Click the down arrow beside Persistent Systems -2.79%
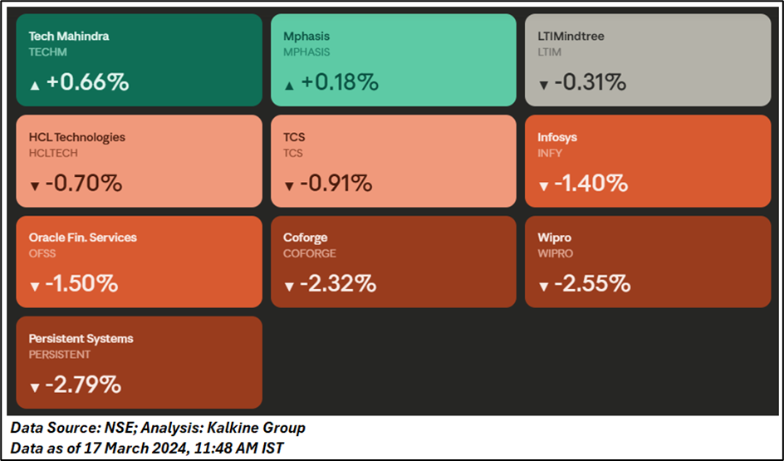The height and width of the screenshot is (461, 784). pos(34,388)
